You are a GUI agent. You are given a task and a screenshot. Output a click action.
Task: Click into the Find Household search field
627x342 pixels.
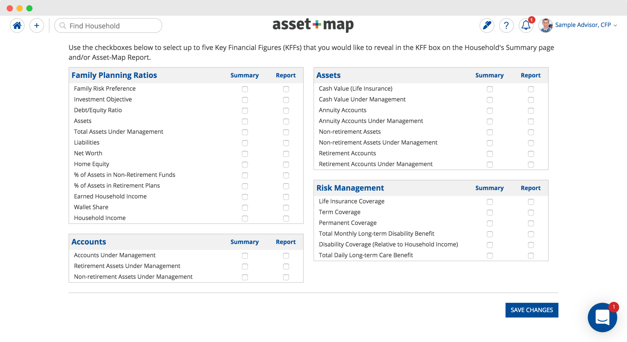(110, 26)
